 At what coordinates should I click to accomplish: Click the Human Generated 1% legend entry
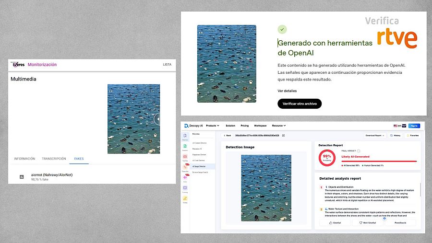click(x=373, y=165)
